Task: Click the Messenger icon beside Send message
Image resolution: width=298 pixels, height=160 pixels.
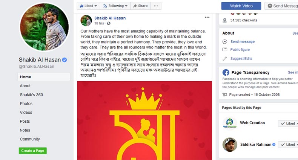Action: click(x=225, y=42)
